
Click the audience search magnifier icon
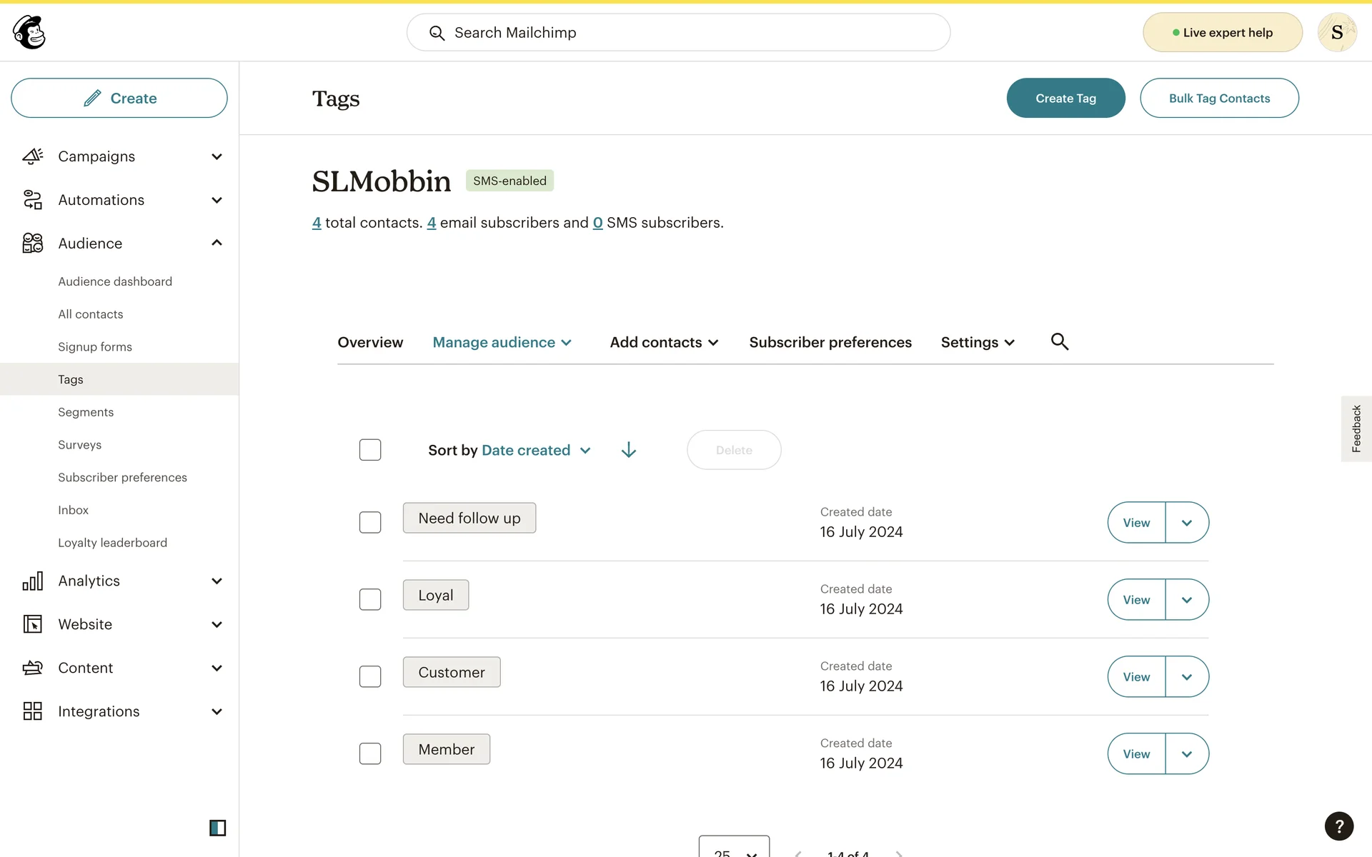click(1060, 342)
